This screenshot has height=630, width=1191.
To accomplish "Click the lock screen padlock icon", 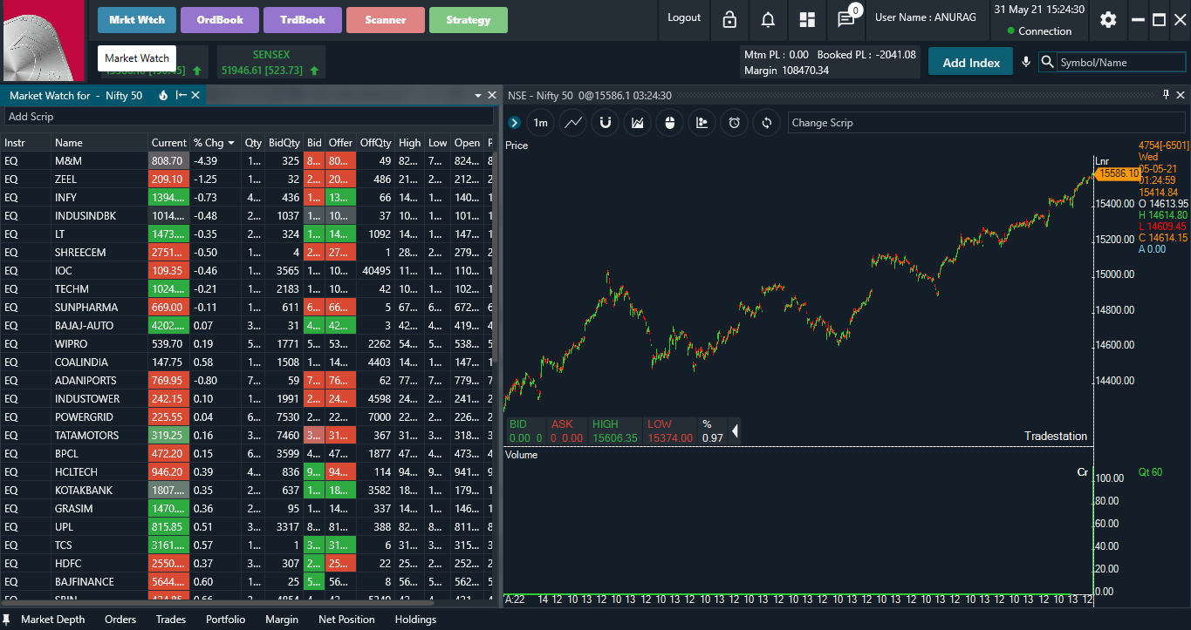I will click(x=729, y=19).
